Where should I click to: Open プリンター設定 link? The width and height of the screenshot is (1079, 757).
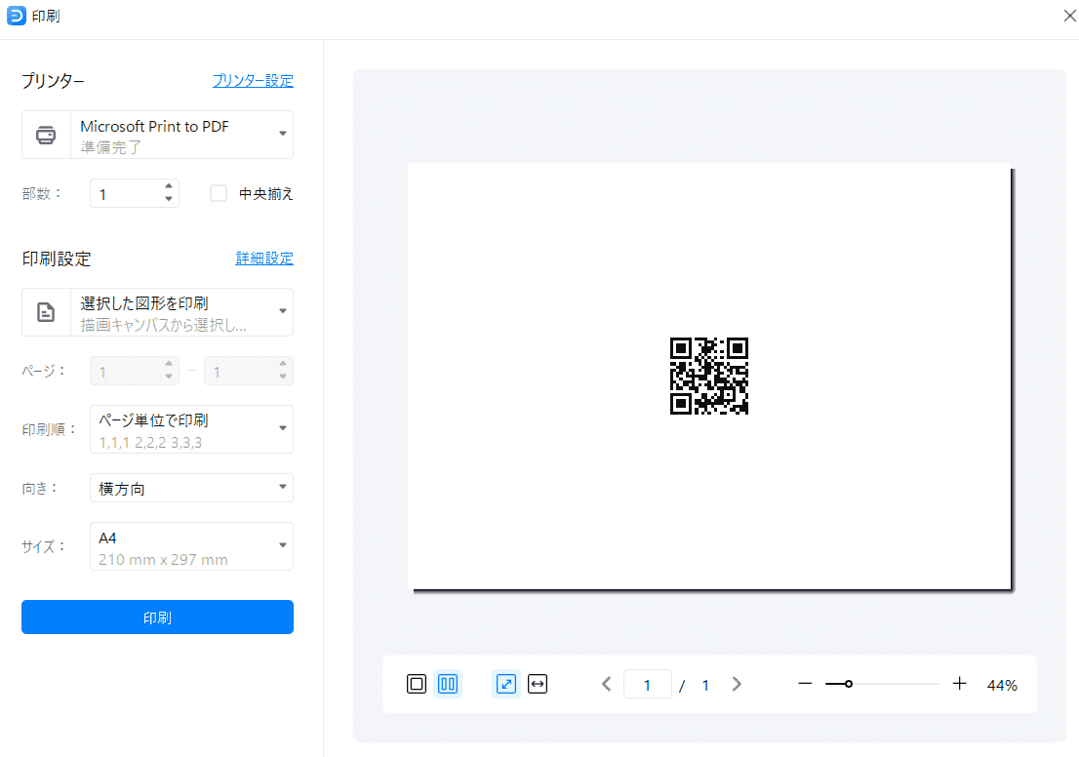(x=253, y=81)
